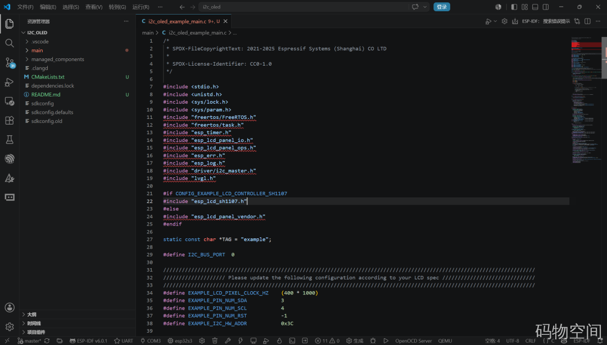Click the editor minimap scroll slider
The image size is (607, 345).
[x=604, y=58]
